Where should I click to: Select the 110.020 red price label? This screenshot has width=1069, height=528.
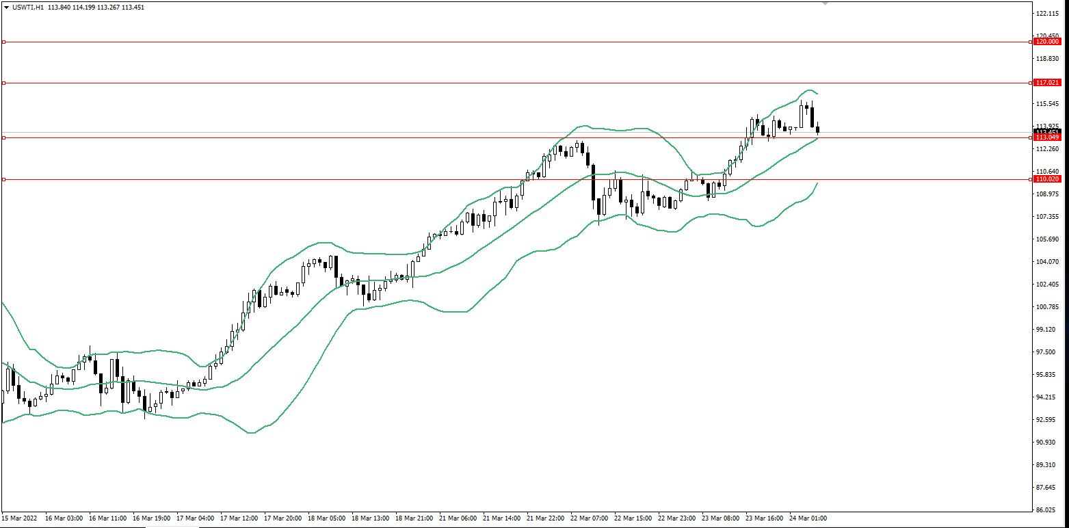(x=1047, y=179)
